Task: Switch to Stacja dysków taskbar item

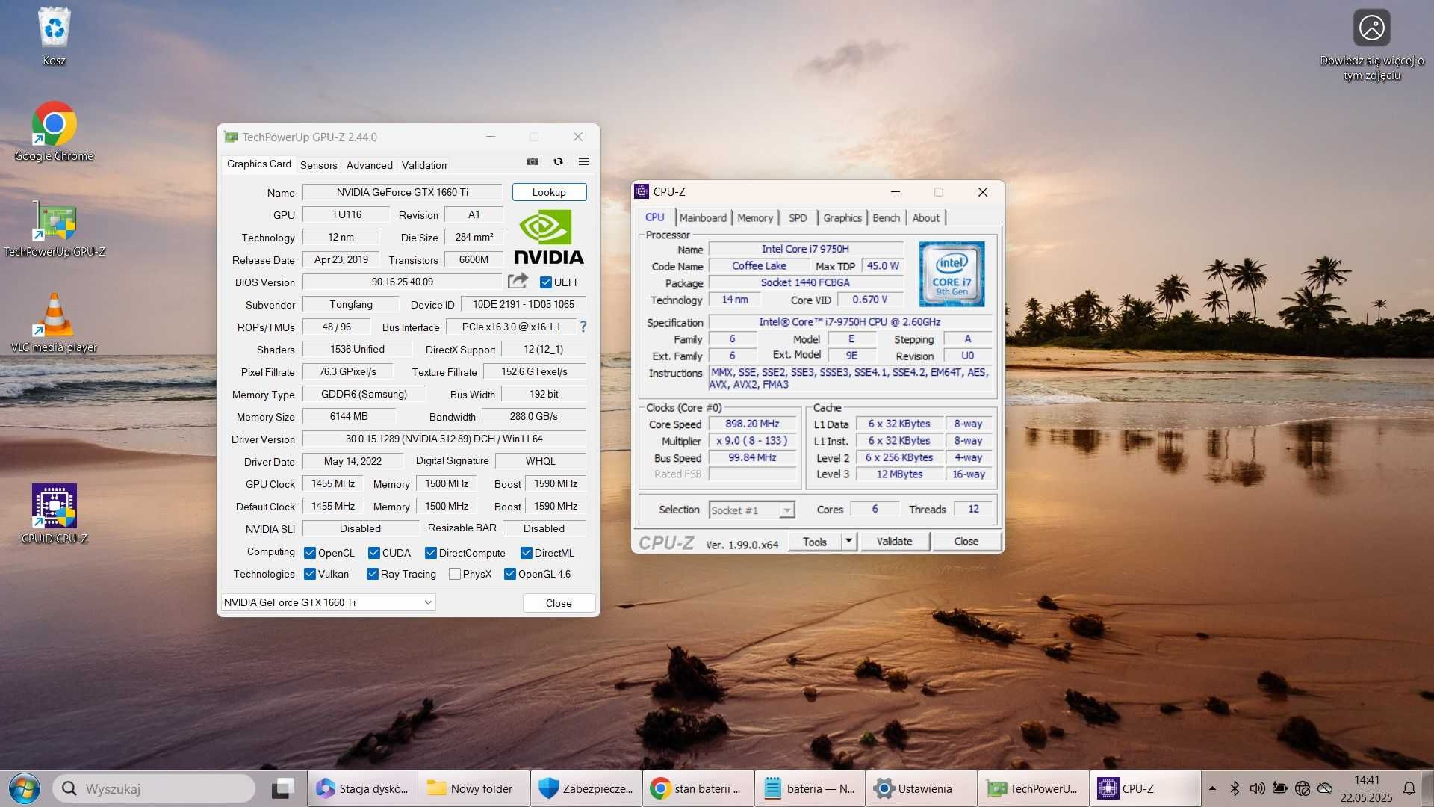Action: (362, 788)
